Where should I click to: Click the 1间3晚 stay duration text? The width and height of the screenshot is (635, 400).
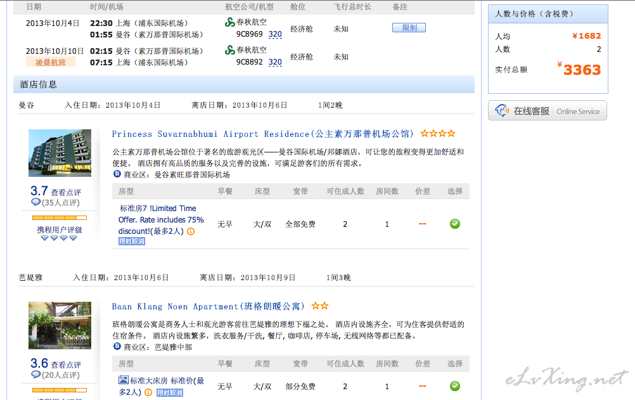pyautogui.click(x=338, y=278)
